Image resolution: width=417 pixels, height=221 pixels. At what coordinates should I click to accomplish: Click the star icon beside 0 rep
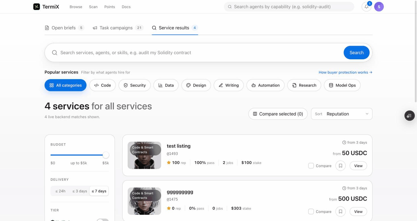coord(169,208)
